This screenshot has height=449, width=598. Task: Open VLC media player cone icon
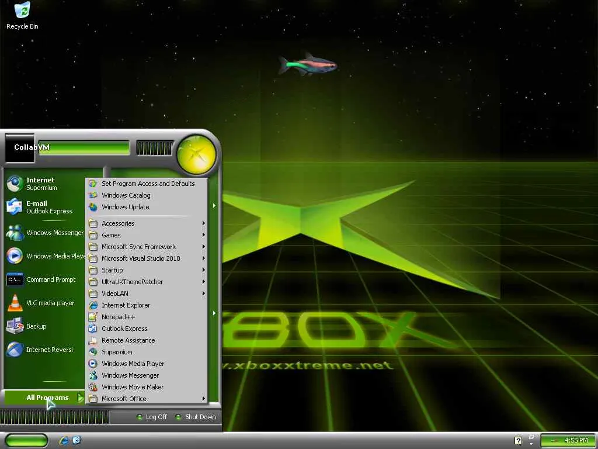pos(15,303)
